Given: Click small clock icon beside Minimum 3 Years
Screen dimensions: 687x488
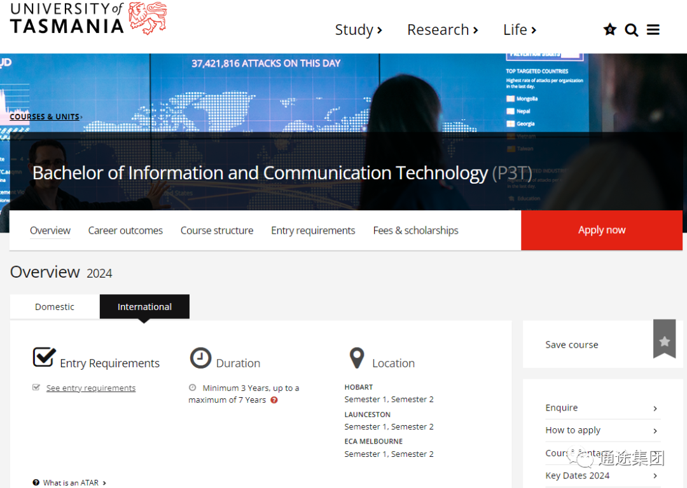Looking at the screenshot, I should (192, 388).
